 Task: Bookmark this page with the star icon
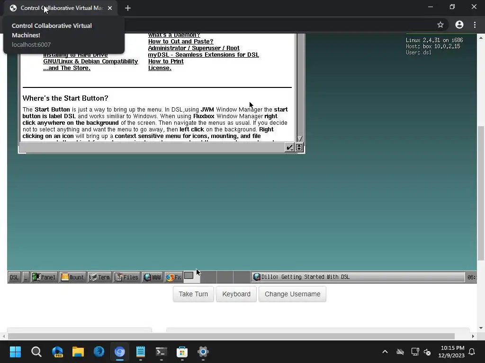pyautogui.click(x=440, y=25)
